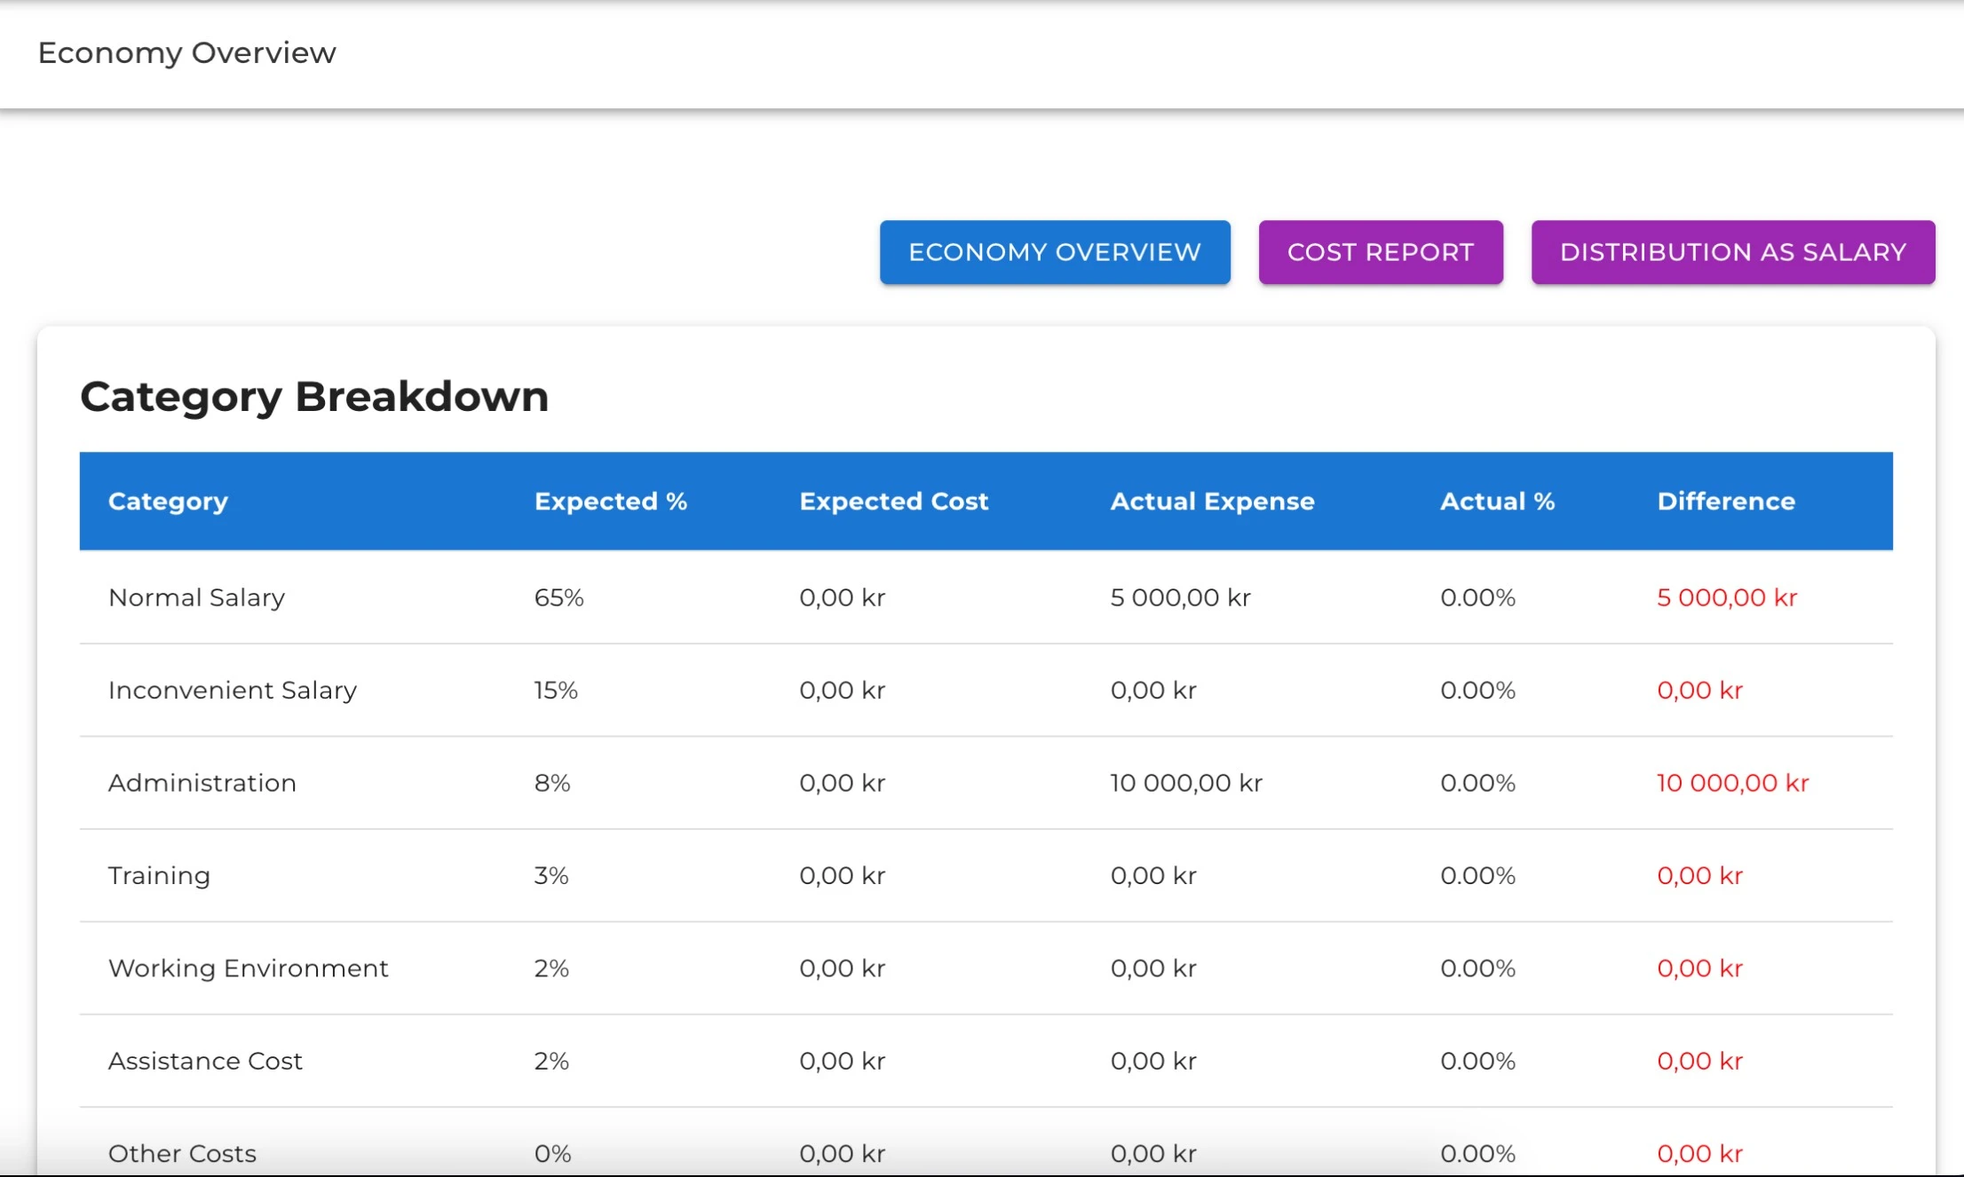The height and width of the screenshot is (1177, 1964).
Task: Click the 15% expected percentage value
Action: tap(556, 690)
